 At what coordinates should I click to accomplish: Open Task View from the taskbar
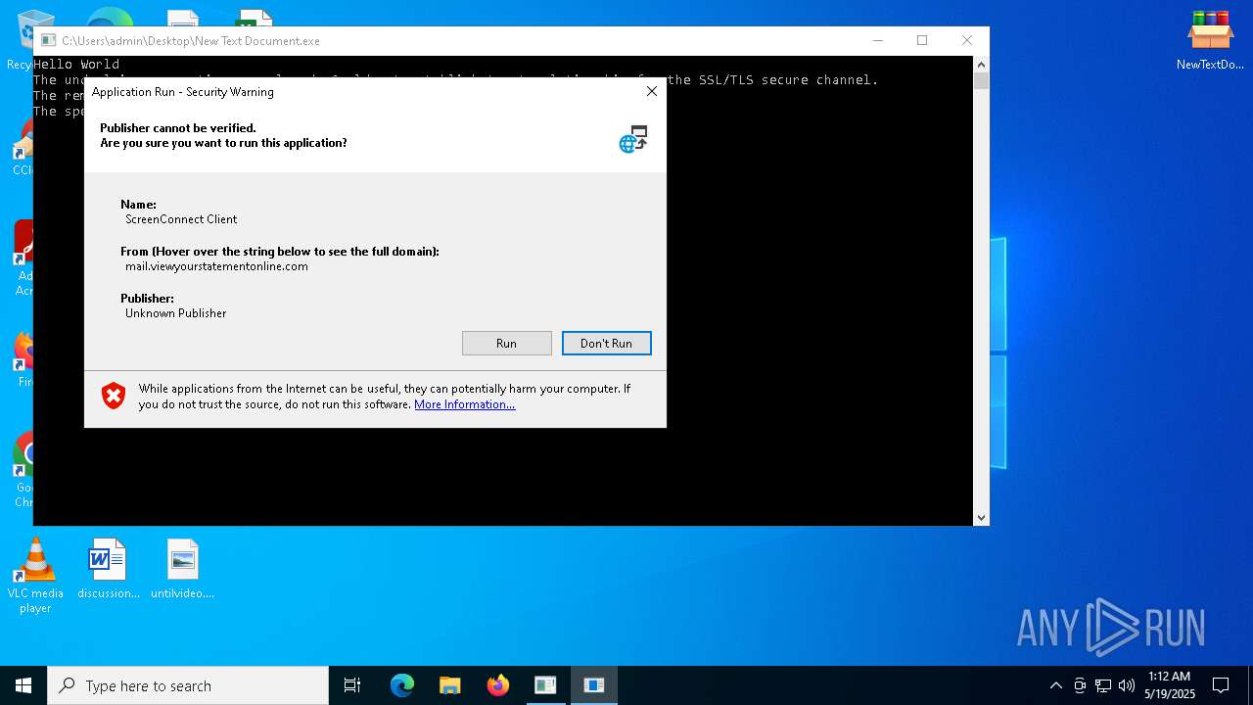click(x=352, y=685)
